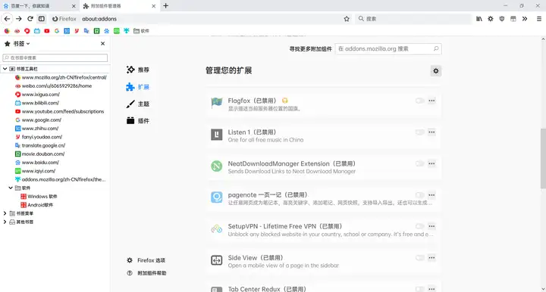Open a new tab with plus button

point(166,5)
